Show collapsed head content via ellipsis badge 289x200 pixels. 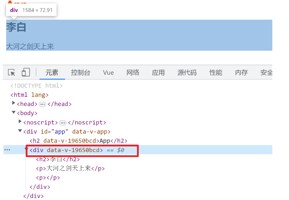[43, 104]
